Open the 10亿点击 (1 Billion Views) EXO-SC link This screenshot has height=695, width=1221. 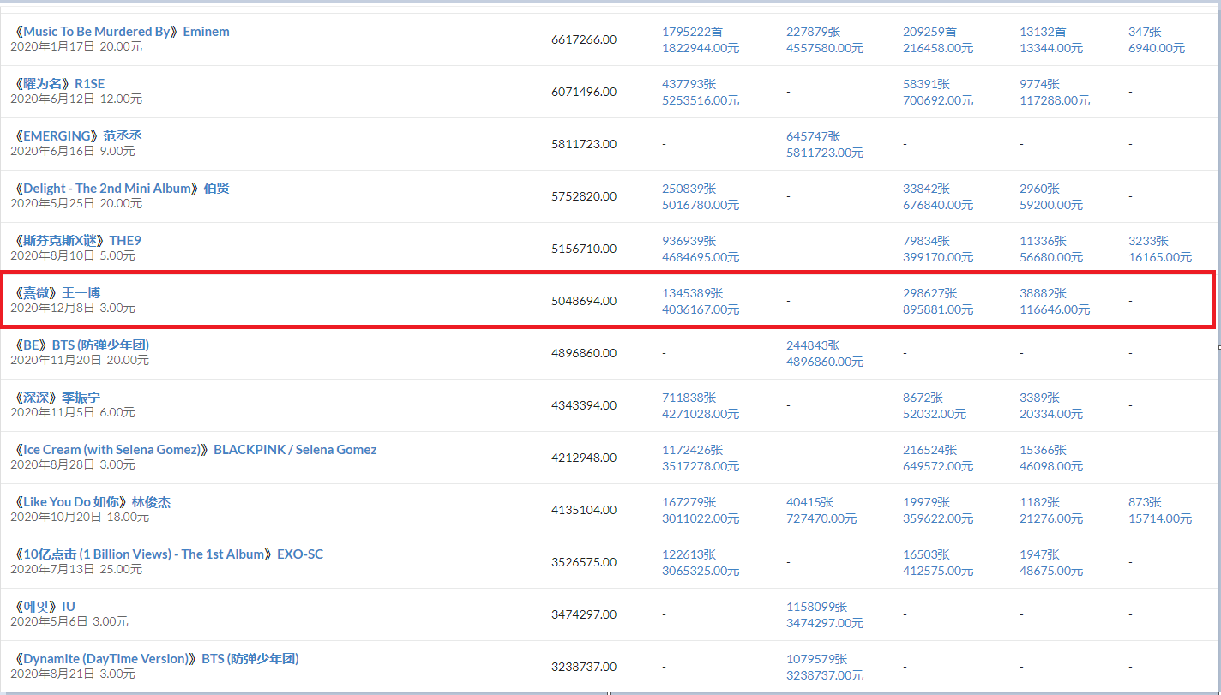click(169, 554)
